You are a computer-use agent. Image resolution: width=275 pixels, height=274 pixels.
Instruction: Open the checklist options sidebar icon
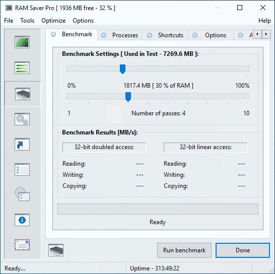click(22, 169)
